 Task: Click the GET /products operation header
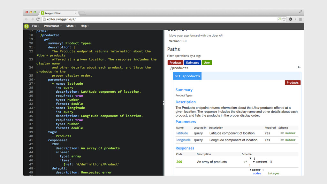click(187, 76)
